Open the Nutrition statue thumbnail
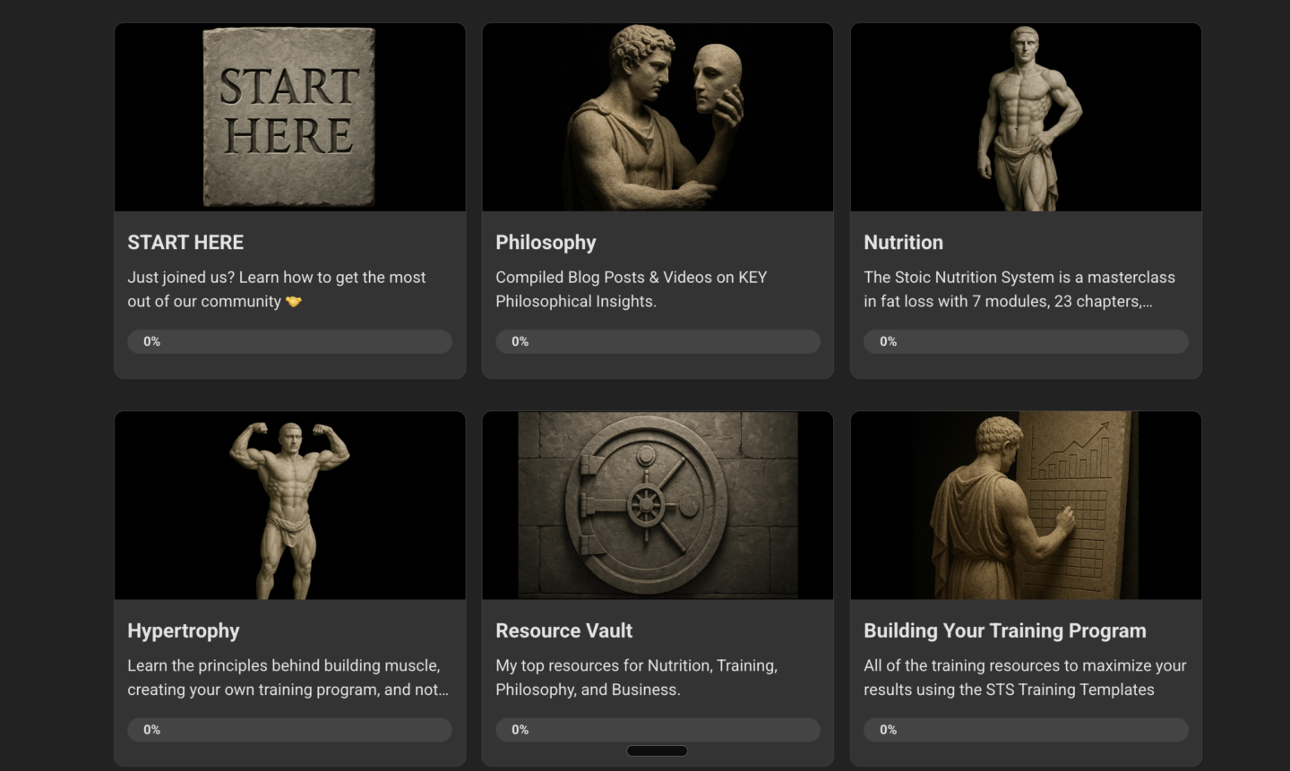This screenshot has width=1290, height=771. [1026, 117]
